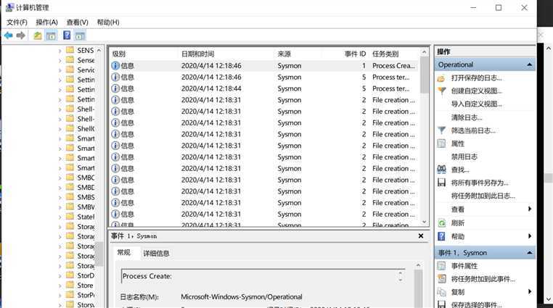Click the Find (查找) binoculars icon
The image size is (553, 308).
click(x=441, y=170)
